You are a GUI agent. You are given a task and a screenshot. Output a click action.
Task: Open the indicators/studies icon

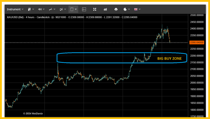[62, 9]
